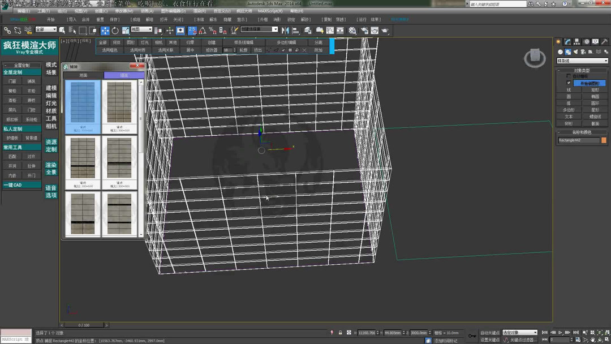Open the Modify panel icon

tap(567, 41)
